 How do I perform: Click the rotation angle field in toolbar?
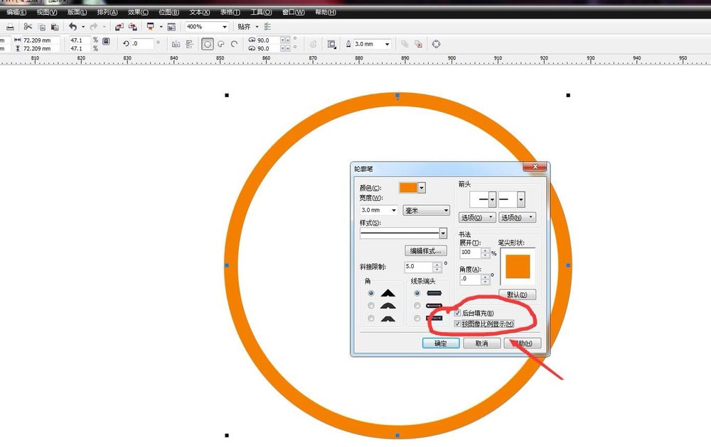(x=142, y=43)
